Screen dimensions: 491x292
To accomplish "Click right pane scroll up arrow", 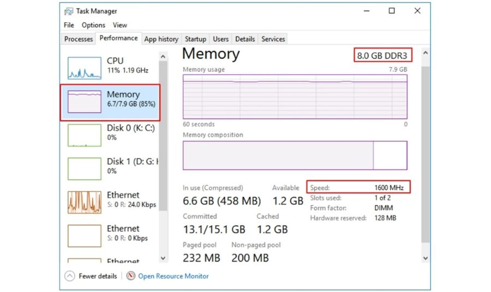I will tap(425, 53).
